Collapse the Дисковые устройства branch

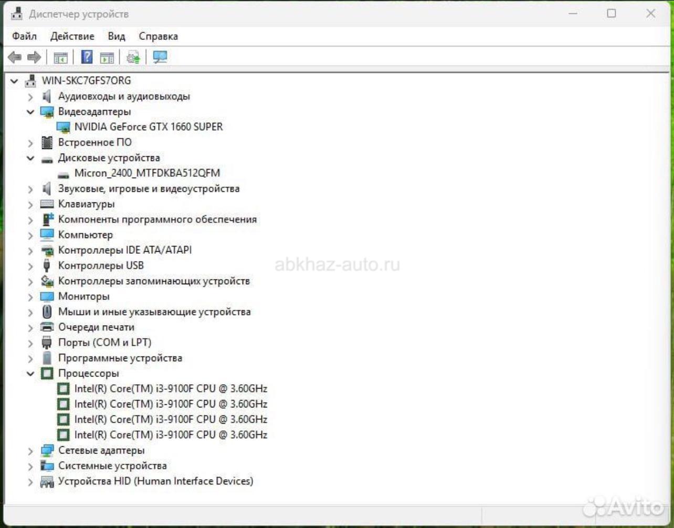coord(30,158)
